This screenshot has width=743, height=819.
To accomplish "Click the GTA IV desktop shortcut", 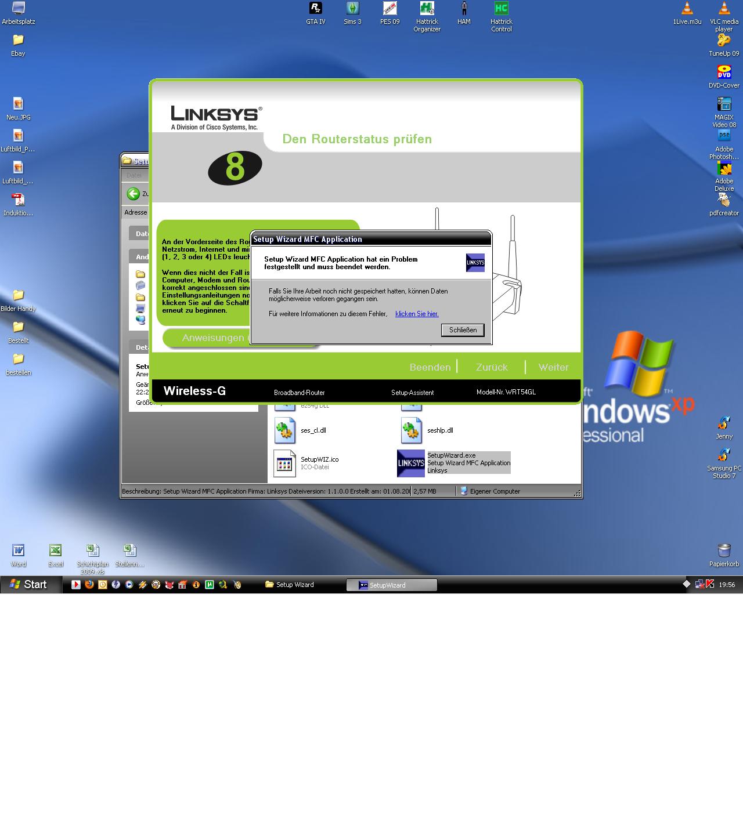I will pos(316,13).
